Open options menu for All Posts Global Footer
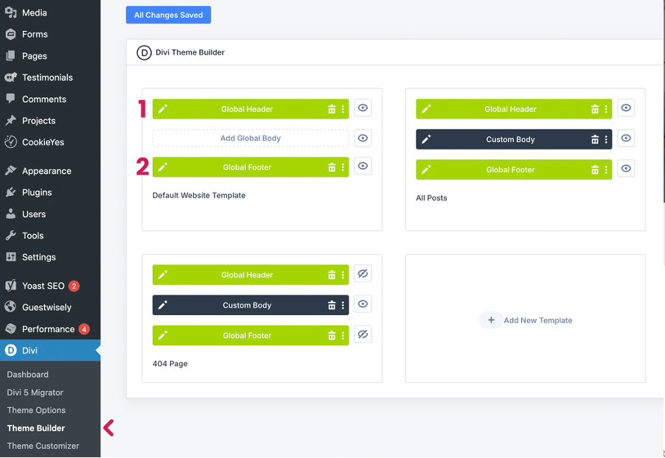Screen dimensions: 665x458 [606, 170]
